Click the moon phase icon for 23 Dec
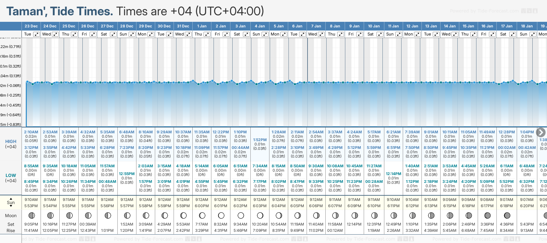 coord(31,215)
